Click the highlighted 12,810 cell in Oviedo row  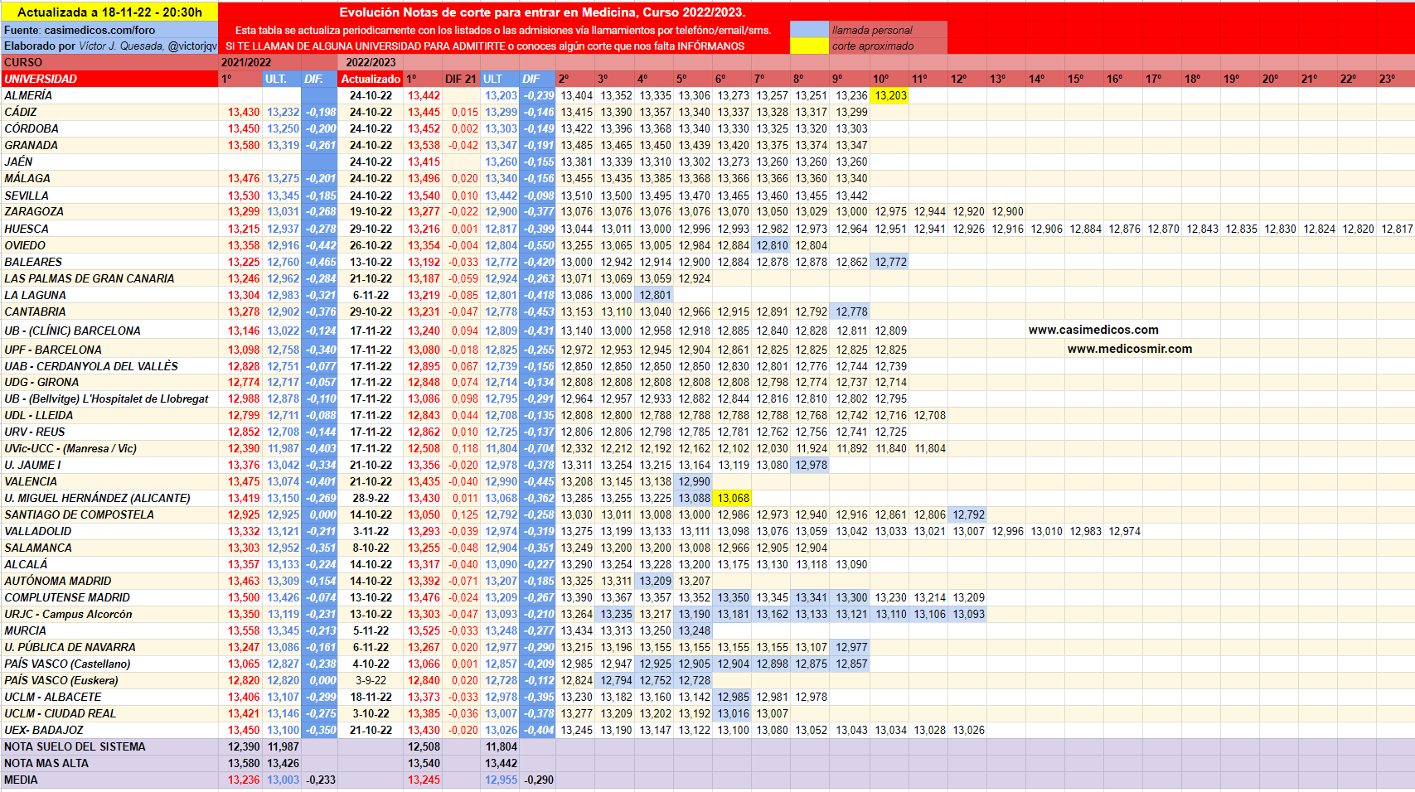pos(772,245)
